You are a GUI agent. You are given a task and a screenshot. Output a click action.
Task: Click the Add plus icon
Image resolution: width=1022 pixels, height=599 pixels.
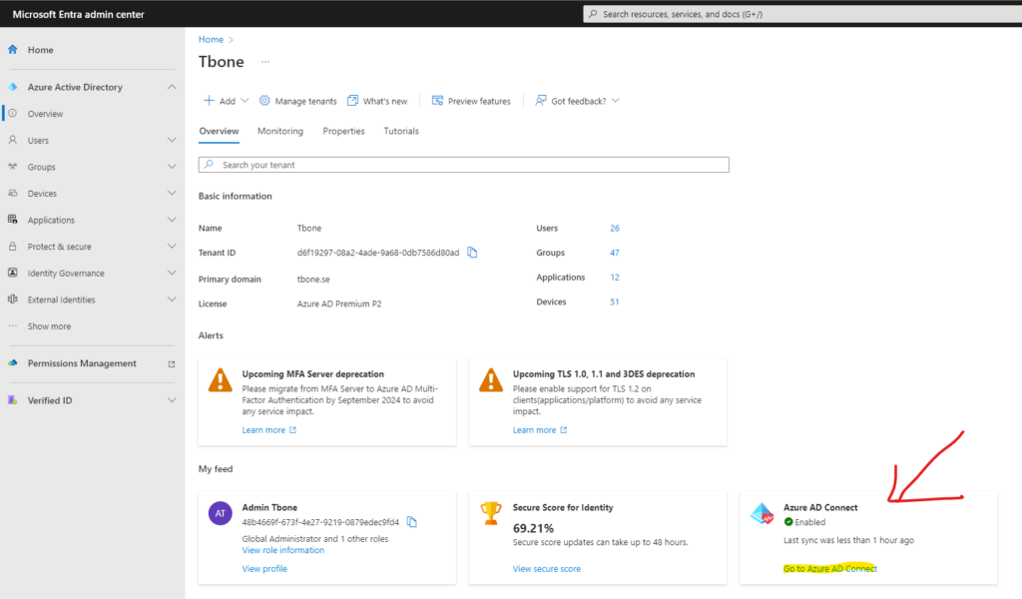209,101
